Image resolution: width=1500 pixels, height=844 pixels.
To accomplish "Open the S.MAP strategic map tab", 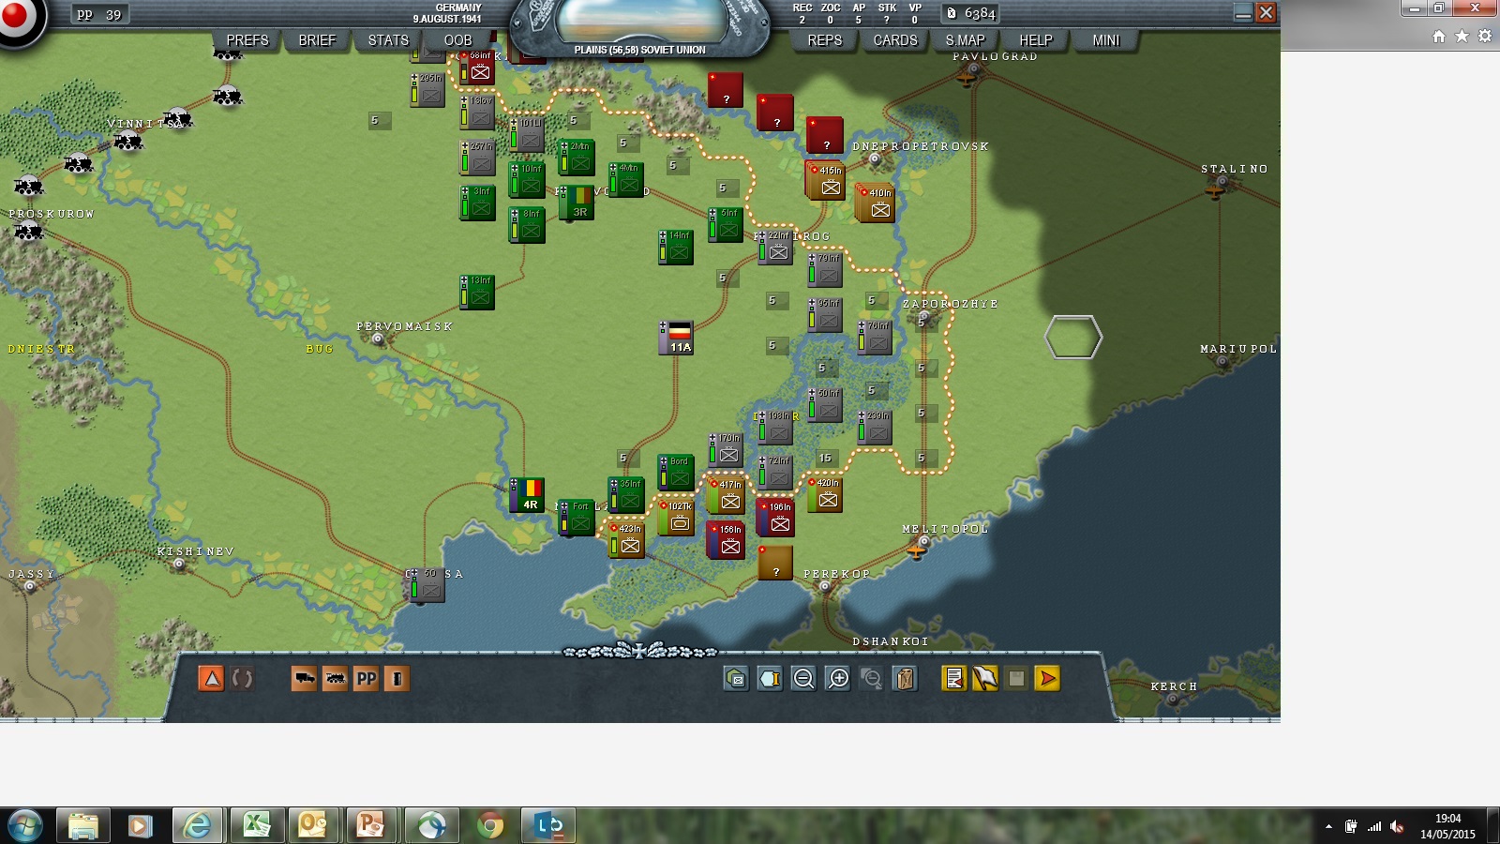I will point(966,40).
